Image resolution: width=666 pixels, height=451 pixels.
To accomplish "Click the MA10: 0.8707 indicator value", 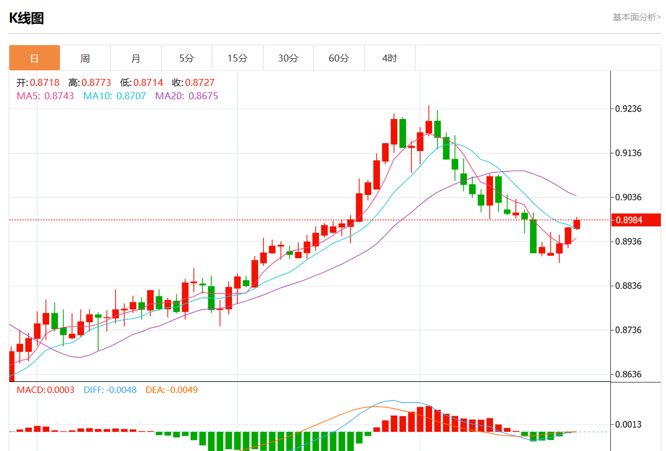I will [x=114, y=96].
